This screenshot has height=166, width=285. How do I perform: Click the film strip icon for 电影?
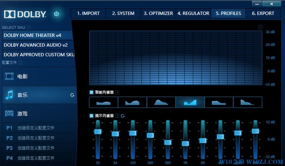point(9,76)
